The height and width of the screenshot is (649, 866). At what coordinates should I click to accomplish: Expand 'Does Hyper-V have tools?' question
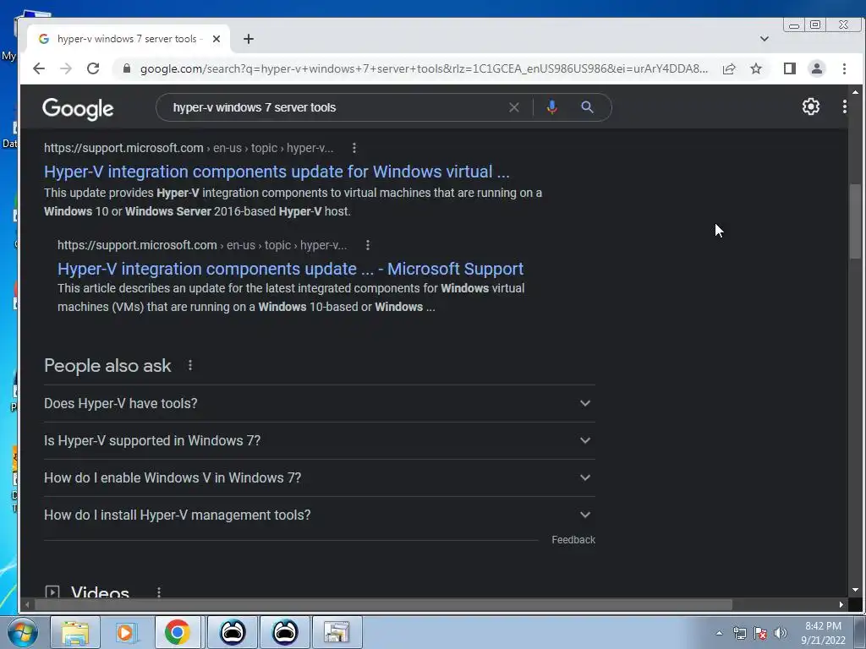click(x=319, y=403)
